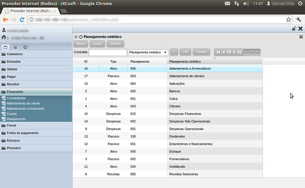Open the Contabilidade item icon
Viewport: 305px width, 188px height.
(3, 98)
